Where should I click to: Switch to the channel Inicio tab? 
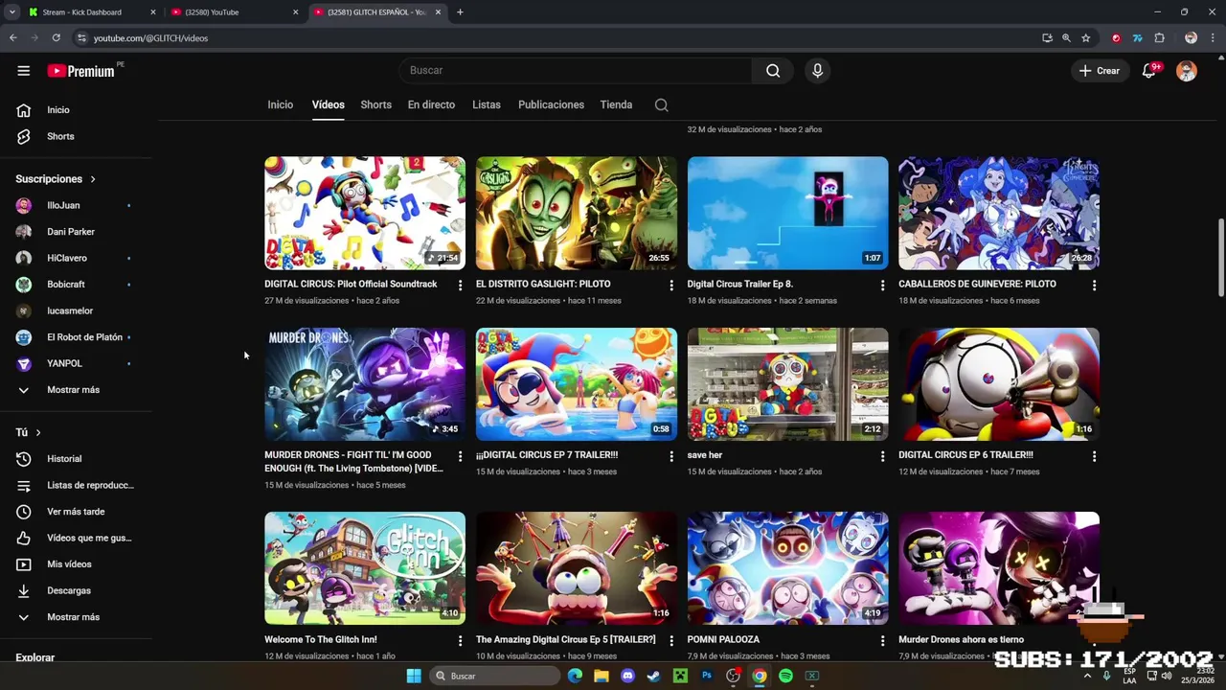point(281,104)
